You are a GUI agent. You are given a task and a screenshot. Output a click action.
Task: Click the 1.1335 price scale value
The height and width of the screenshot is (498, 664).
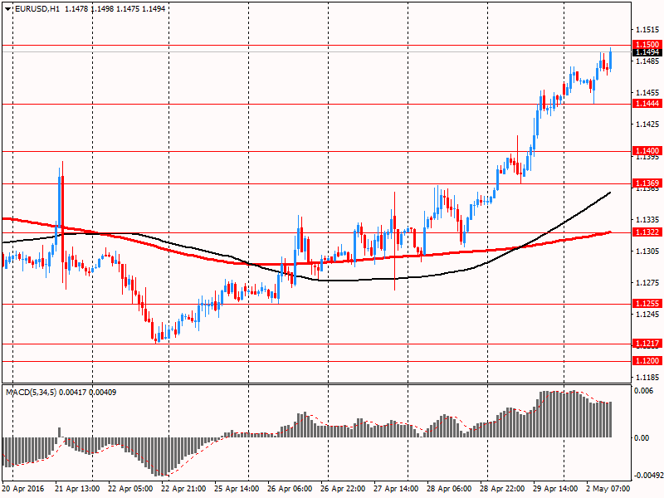pos(647,219)
